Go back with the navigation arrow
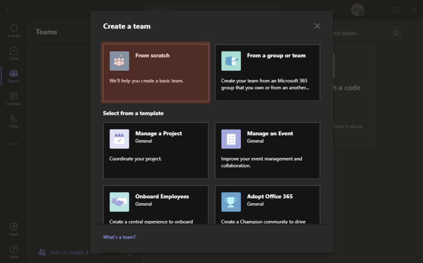This screenshot has height=263, width=423. (x=8, y=10)
